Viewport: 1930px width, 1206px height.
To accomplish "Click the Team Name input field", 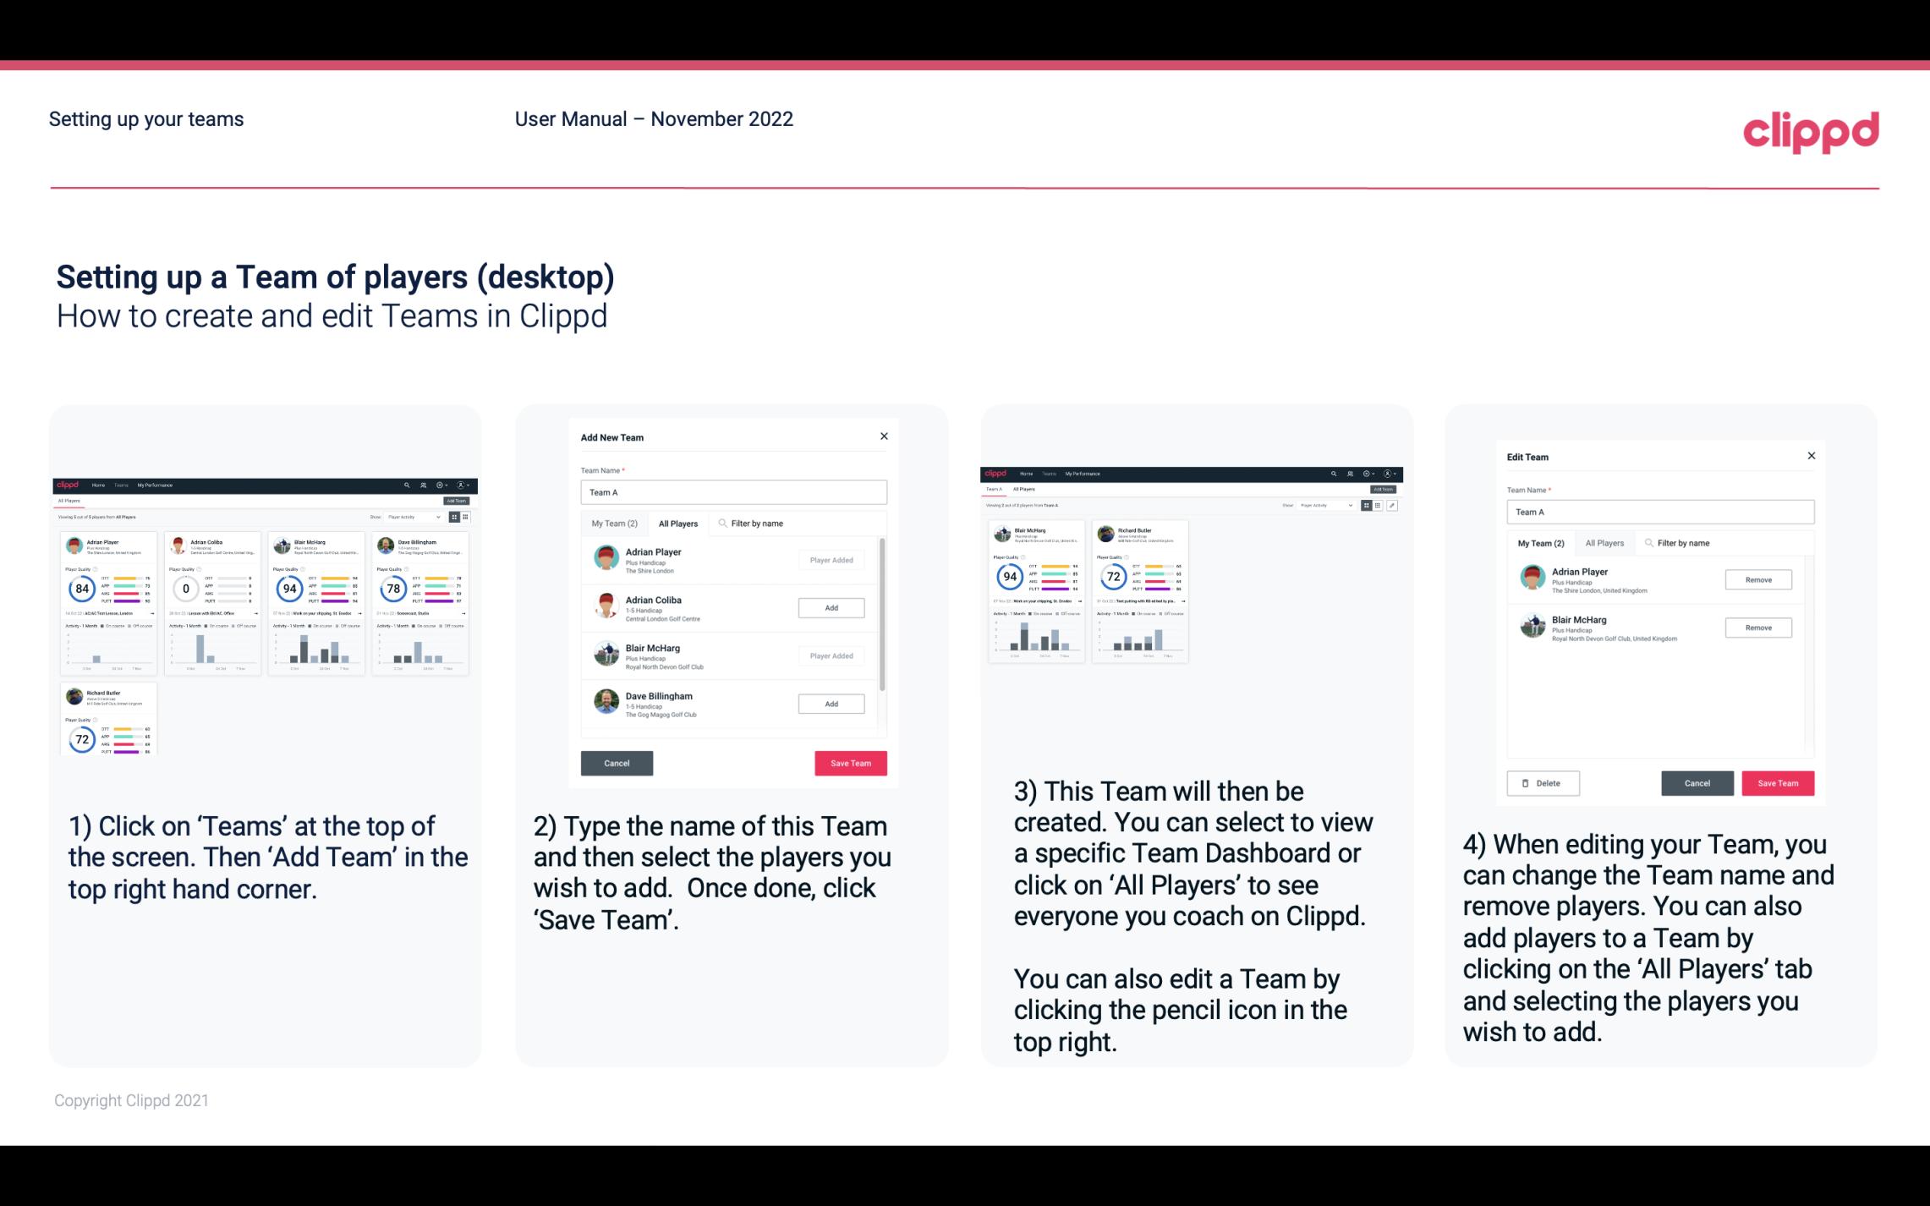I will 733,491.
